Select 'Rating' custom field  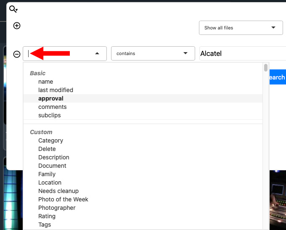pos(47,216)
